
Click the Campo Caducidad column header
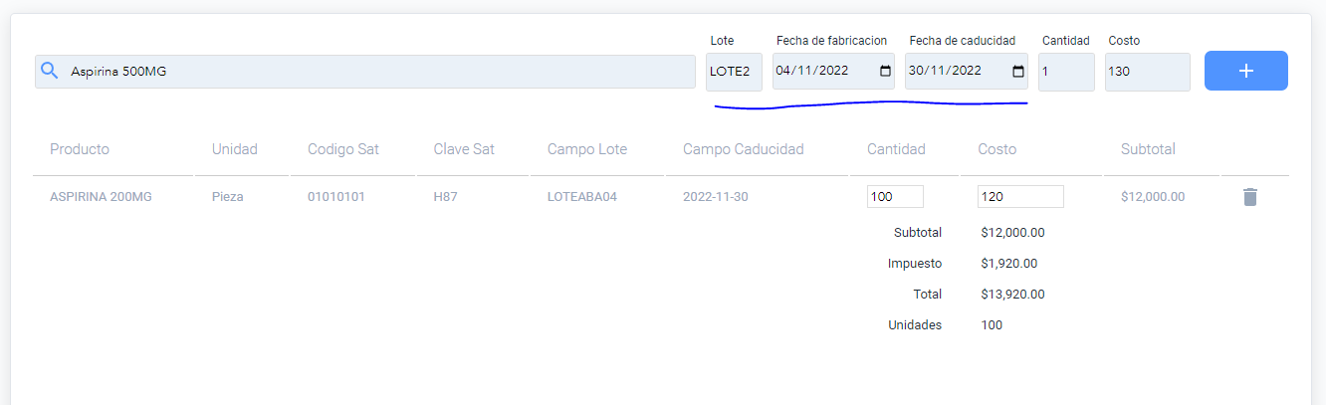[744, 149]
